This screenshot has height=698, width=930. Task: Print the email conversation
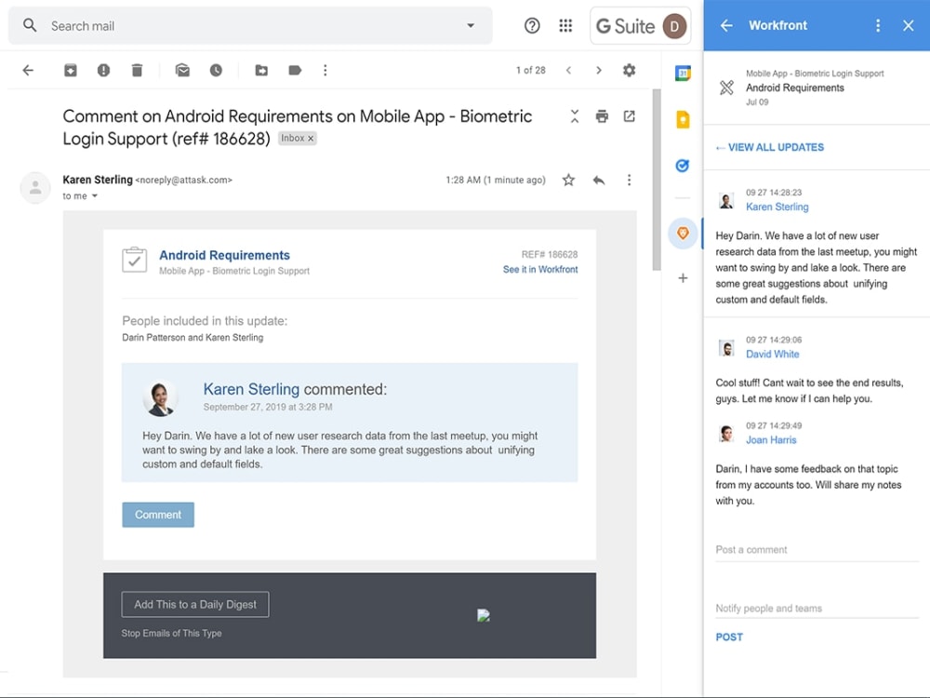click(602, 116)
